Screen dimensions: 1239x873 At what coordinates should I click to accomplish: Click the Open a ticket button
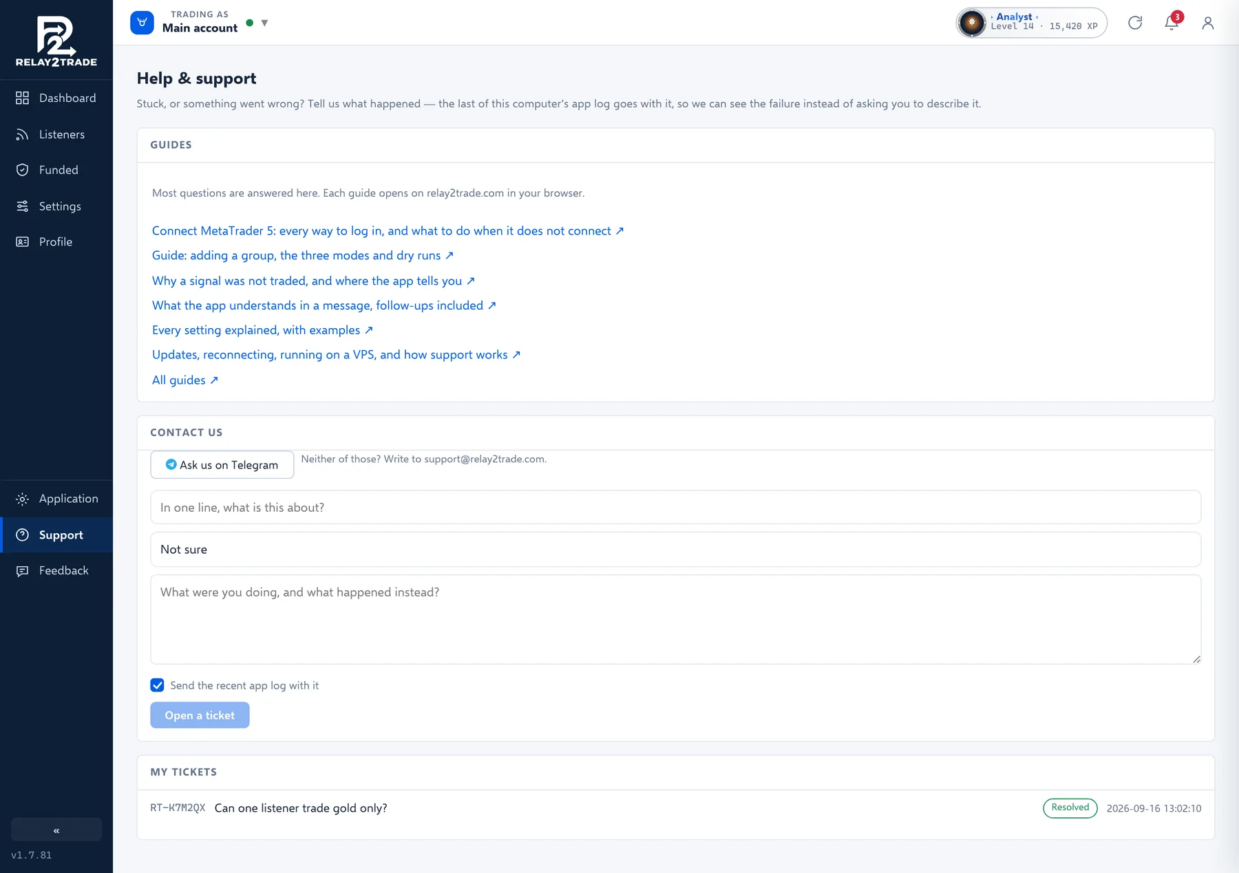tap(200, 715)
